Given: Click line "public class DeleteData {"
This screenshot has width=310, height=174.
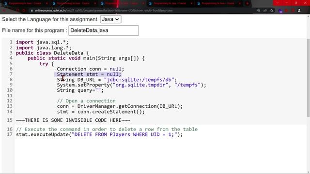Looking at the screenshot, I should [52, 53].
